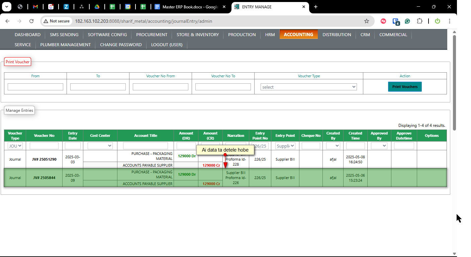The width and height of the screenshot is (471, 257).
Task: Go back to the previous page
Action: [7, 21]
